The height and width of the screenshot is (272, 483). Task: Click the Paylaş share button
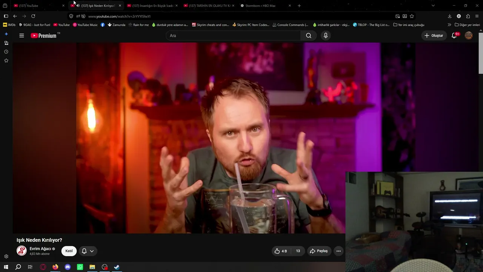(x=319, y=251)
